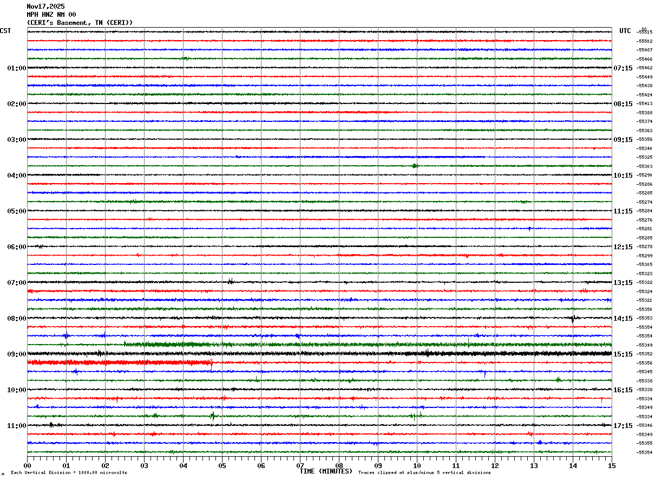Click the DC offset value '-55345'
The image size is (655, 480).
click(644, 372)
